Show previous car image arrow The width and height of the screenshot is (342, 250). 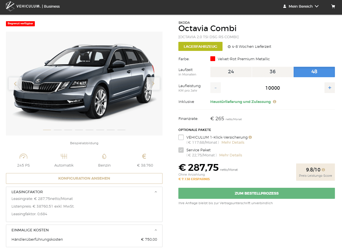15,83
